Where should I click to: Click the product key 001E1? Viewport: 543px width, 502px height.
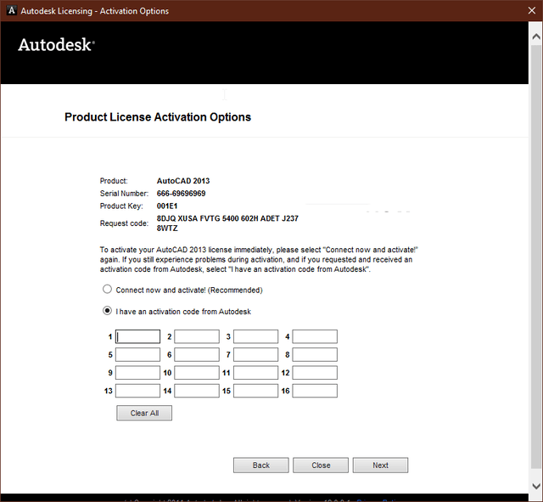167,206
